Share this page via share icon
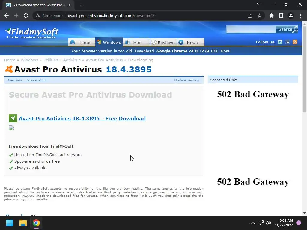Image resolution: width=307 pixels, height=230 pixels. (x=250, y=16)
